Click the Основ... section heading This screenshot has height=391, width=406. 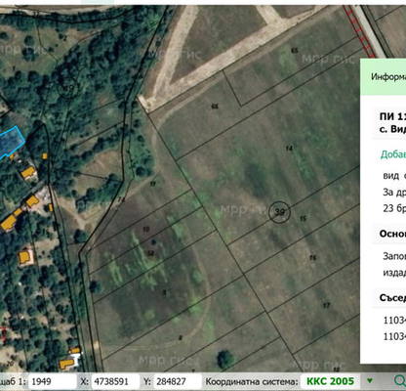click(392, 234)
